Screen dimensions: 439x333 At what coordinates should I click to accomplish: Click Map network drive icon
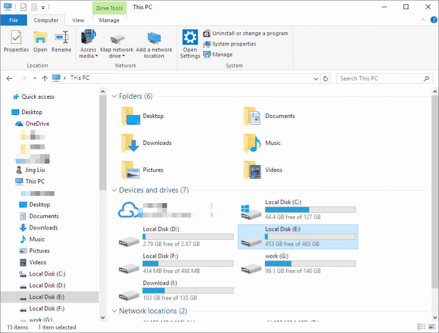[x=116, y=39]
